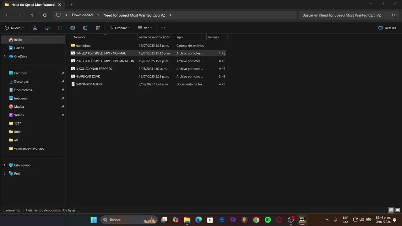Show hidden system tray icons chevron

point(327,220)
